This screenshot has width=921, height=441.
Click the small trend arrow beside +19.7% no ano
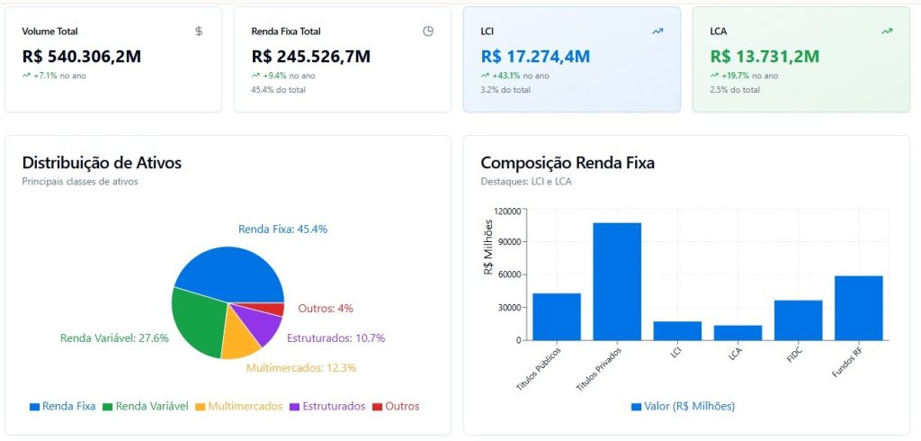pyautogui.click(x=714, y=76)
